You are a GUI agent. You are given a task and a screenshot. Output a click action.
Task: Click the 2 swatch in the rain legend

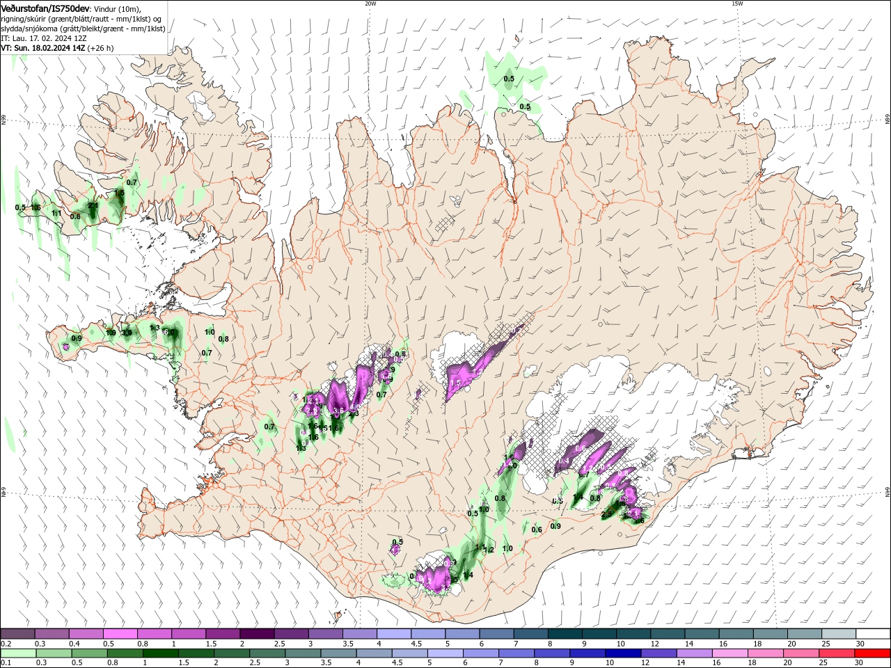[x=232, y=653]
